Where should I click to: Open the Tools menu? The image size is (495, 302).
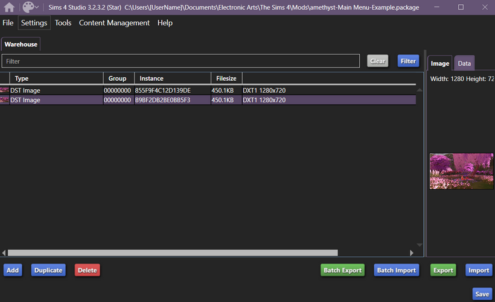click(x=63, y=23)
